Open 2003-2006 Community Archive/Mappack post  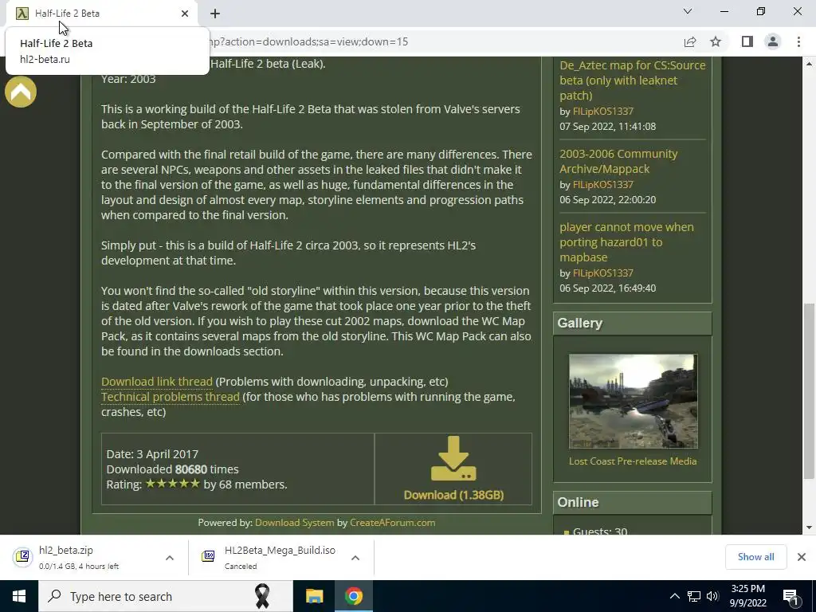point(618,161)
